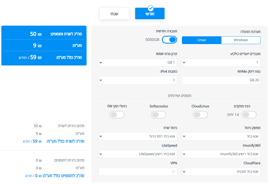Select Linux as the operating system

(201, 40)
